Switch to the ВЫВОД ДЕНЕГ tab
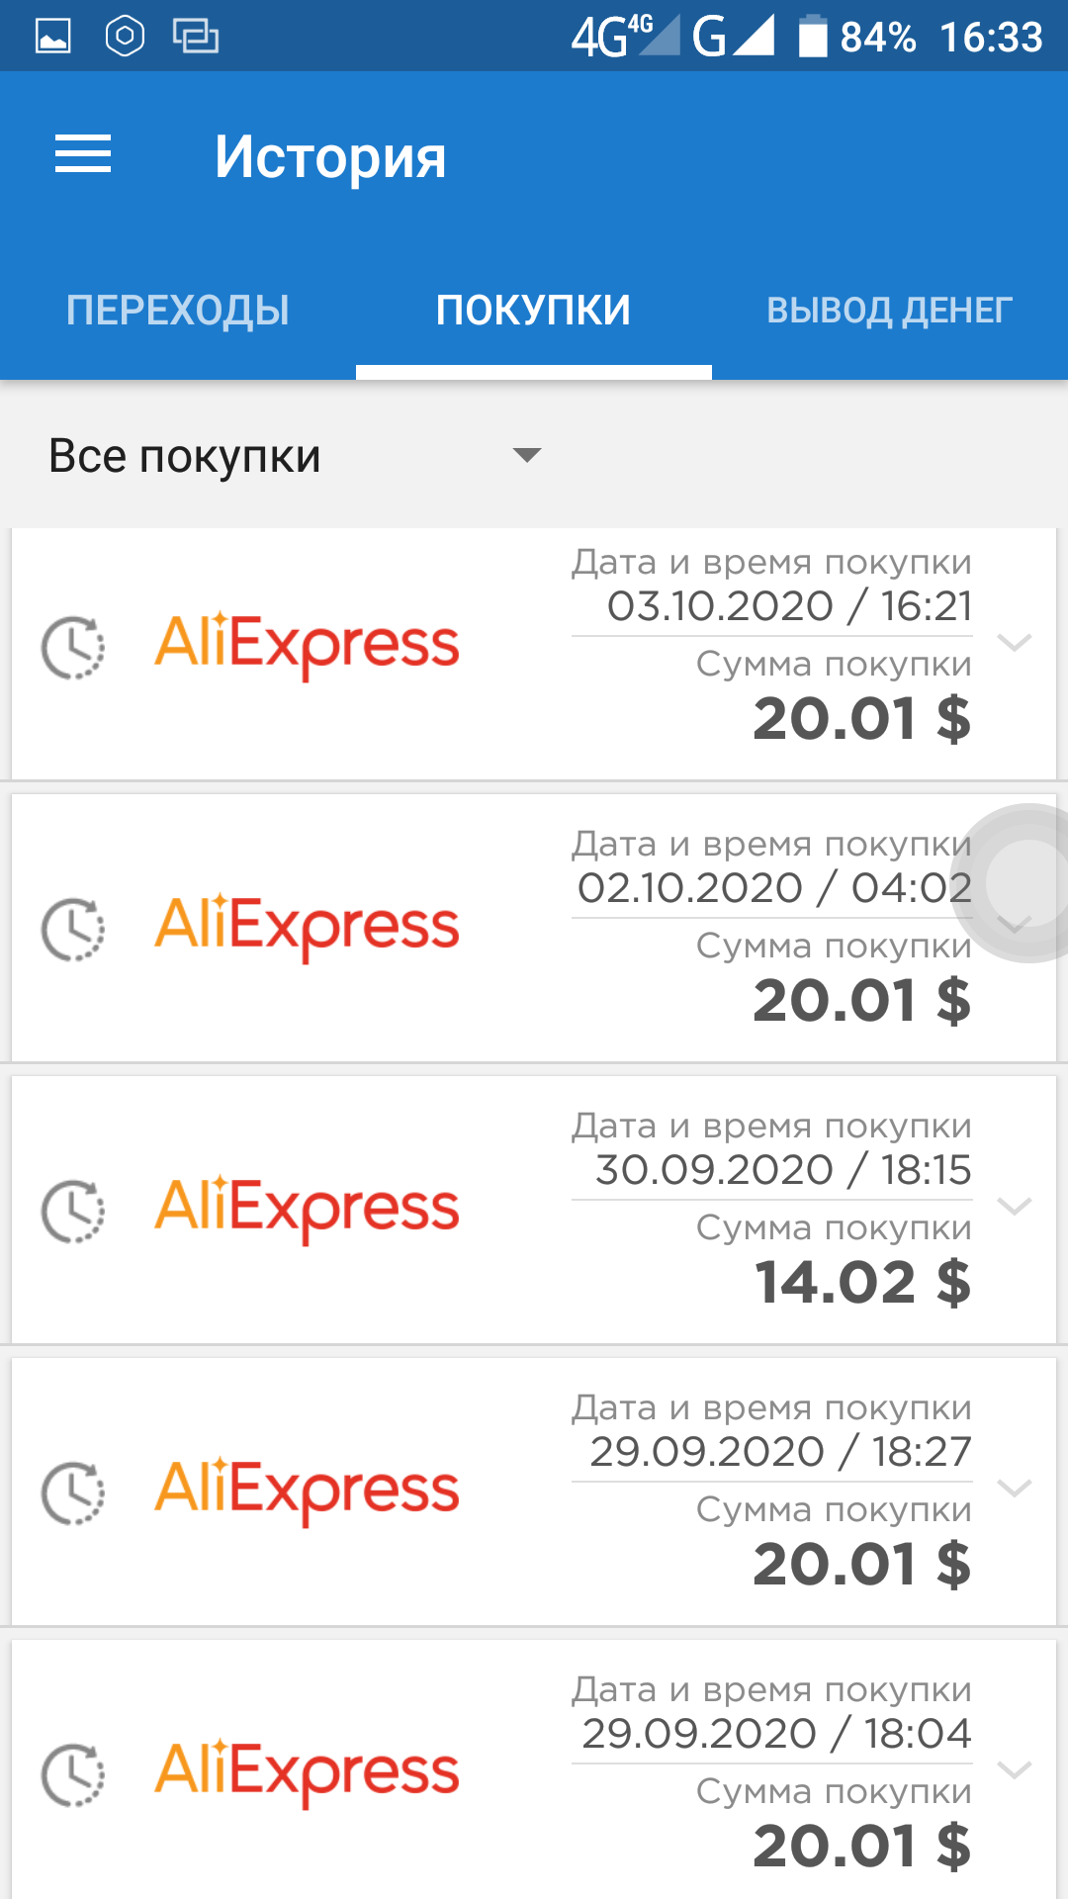 coord(890,311)
